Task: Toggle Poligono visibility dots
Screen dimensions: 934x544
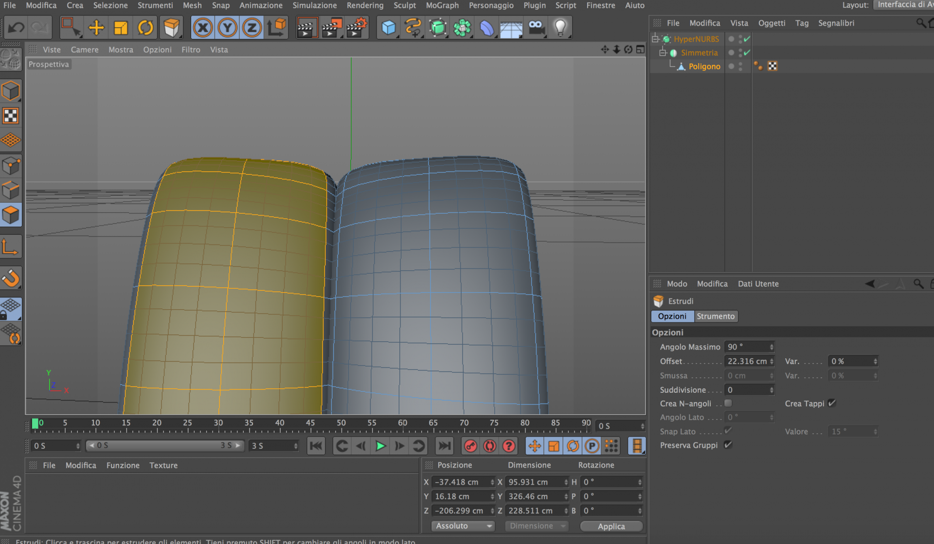Action: click(740, 66)
